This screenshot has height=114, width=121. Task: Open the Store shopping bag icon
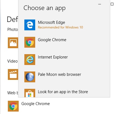pyautogui.click(x=30, y=93)
